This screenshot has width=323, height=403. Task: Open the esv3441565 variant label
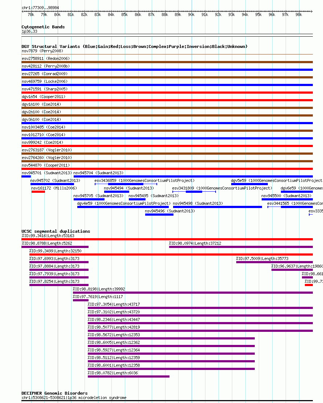pos(295,204)
